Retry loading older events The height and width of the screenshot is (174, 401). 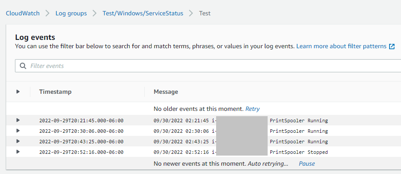252,109
